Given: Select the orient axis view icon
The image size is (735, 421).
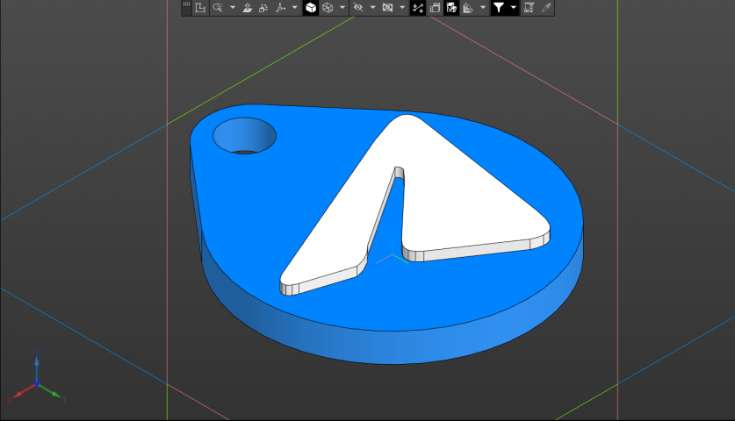Looking at the screenshot, I should pos(280,8).
